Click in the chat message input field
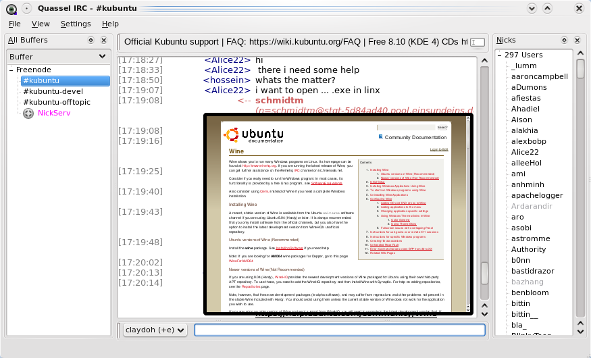Viewport: 591px width, 358px height. (340, 330)
